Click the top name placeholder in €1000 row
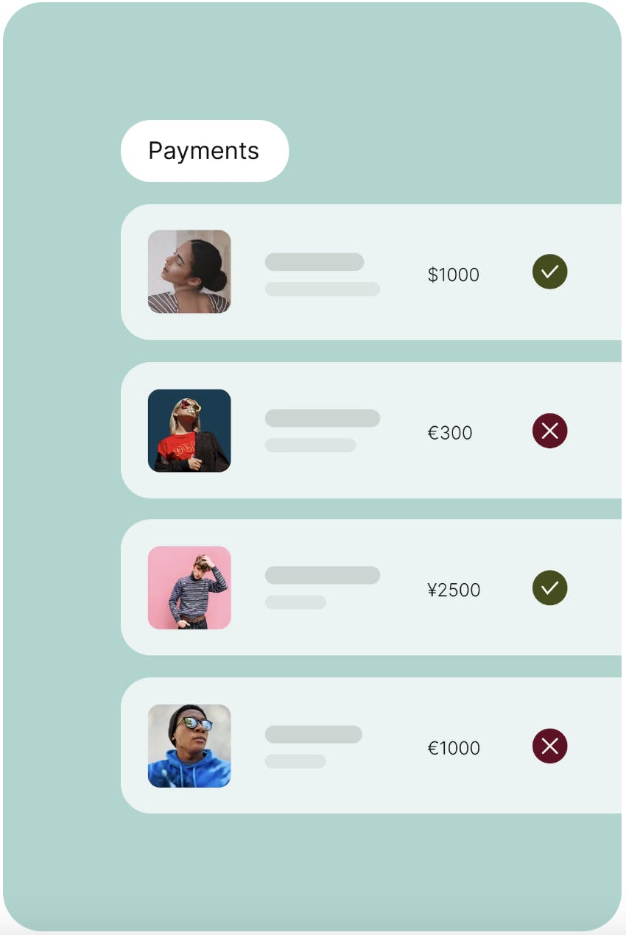 click(x=313, y=734)
